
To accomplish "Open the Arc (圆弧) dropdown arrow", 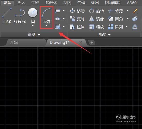I will (x=46, y=26).
